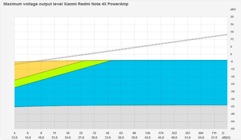
Task: Click the 57.0 dB(Ω) axis value
Action: click(214, 137)
